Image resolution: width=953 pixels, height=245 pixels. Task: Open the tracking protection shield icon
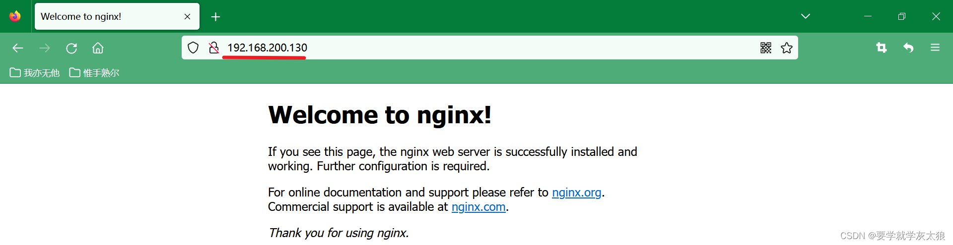[x=193, y=48]
